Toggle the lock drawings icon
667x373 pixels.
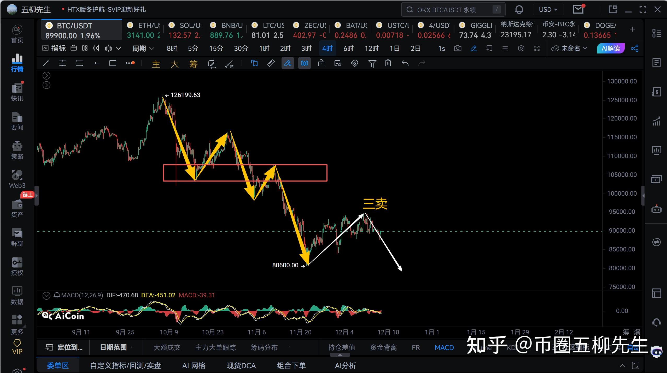point(321,63)
